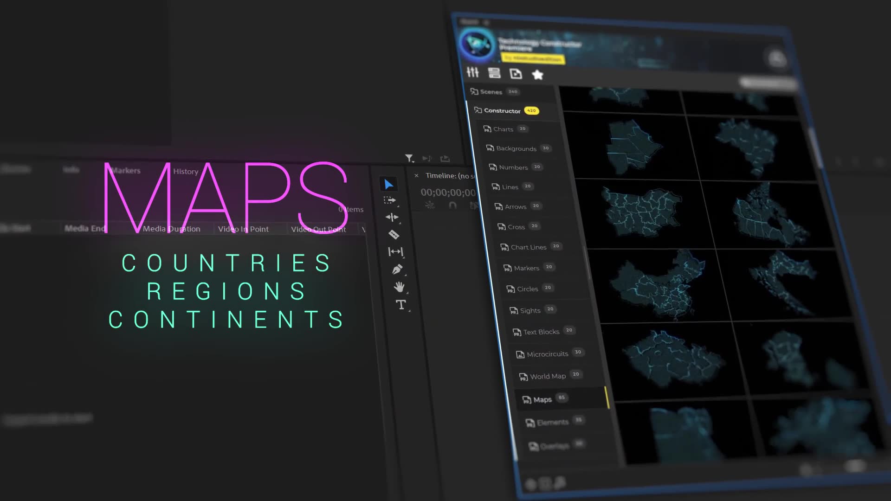Open the Cross folder
This screenshot has width=891, height=501.
[518, 227]
